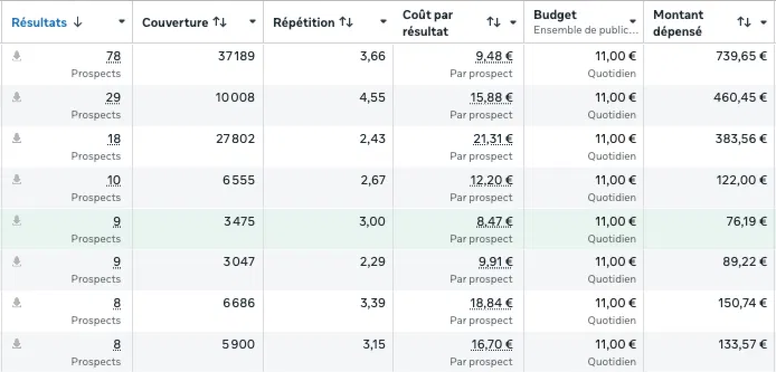Sort by Montant dépensé arrows icon
The image size is (776, 372).
pyautogui.click(x=744, y=22)
